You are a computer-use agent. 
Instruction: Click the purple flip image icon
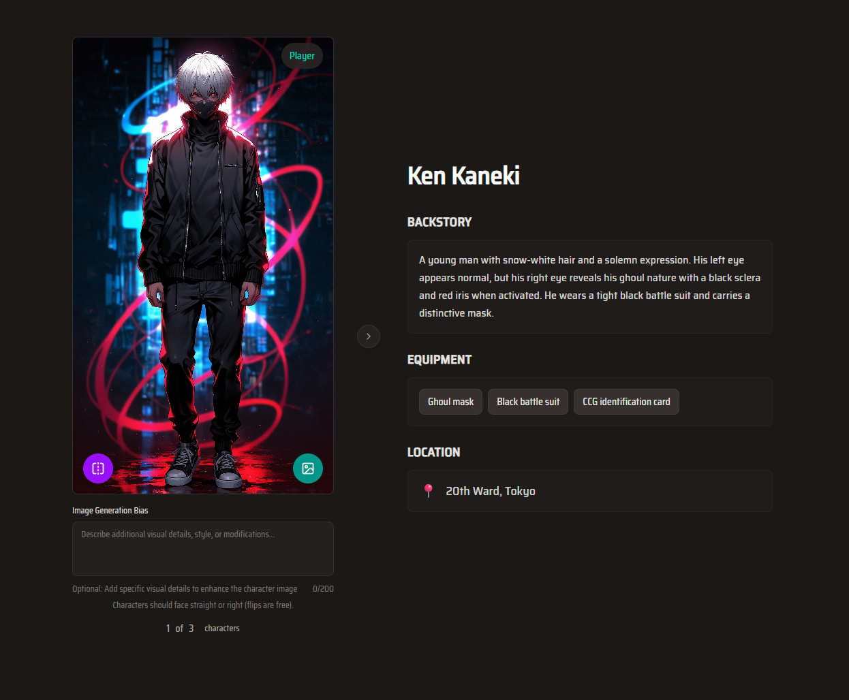98,468
